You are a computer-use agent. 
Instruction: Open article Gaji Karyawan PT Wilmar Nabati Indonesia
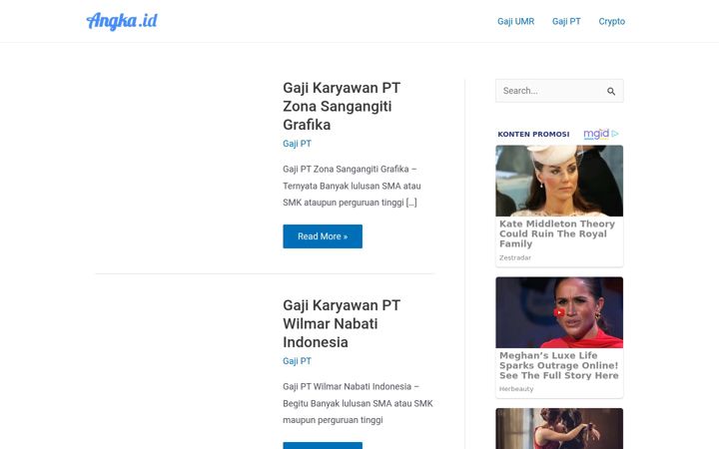342,323
